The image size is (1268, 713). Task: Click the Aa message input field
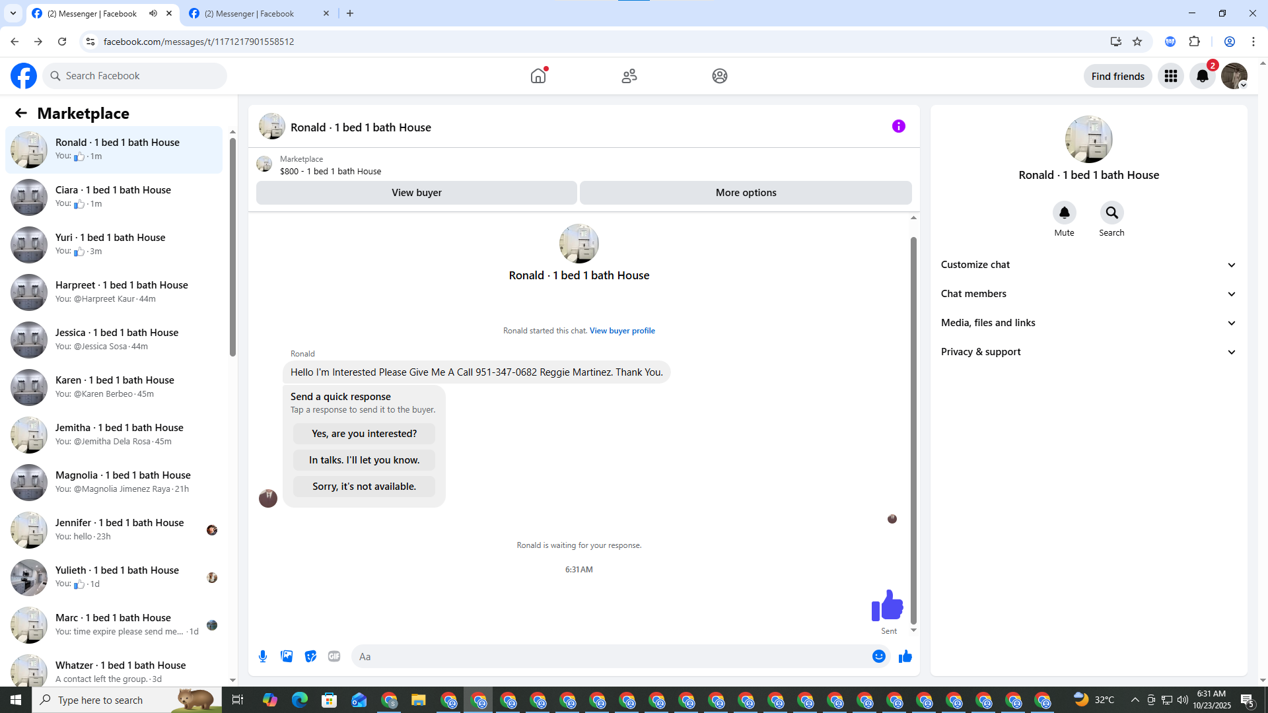[608, 656]
